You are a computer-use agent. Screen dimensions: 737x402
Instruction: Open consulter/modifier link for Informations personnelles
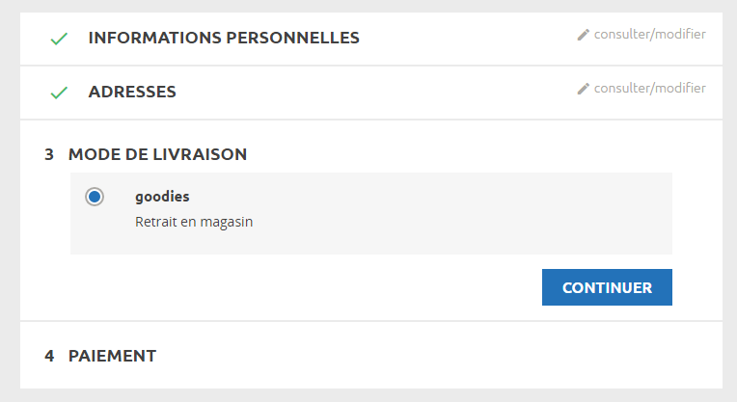point(650,35)
